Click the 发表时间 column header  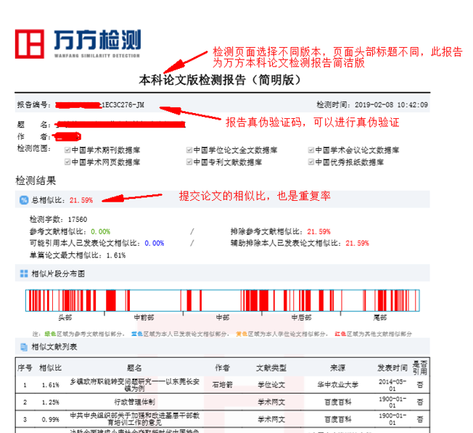392,368
